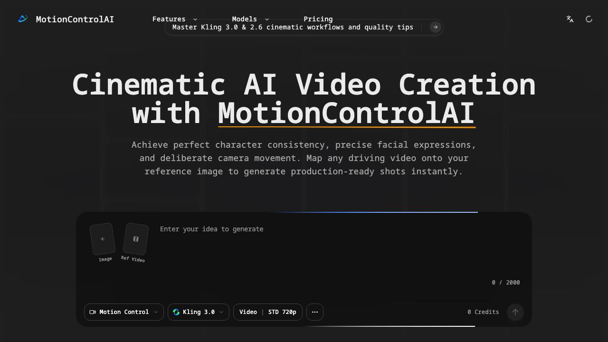The width and height of the screenshot is (608, 342).
Task: Expand the Features menu
Action: pos(174,19)
